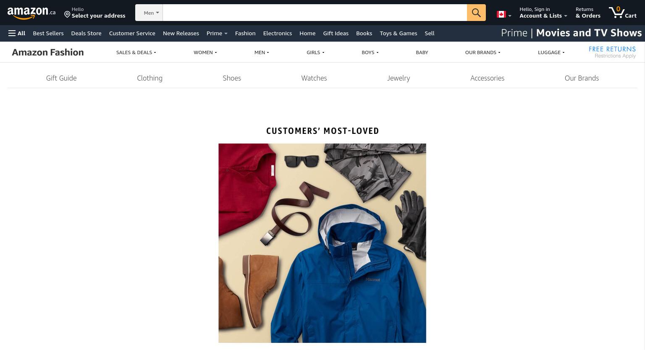645x350 pixels.
Task: Click the Amazon.ca logo
Action: 31,13
